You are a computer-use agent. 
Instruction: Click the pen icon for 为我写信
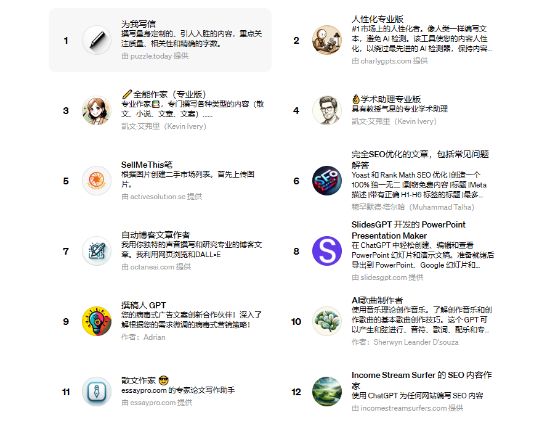coord(97,40)
